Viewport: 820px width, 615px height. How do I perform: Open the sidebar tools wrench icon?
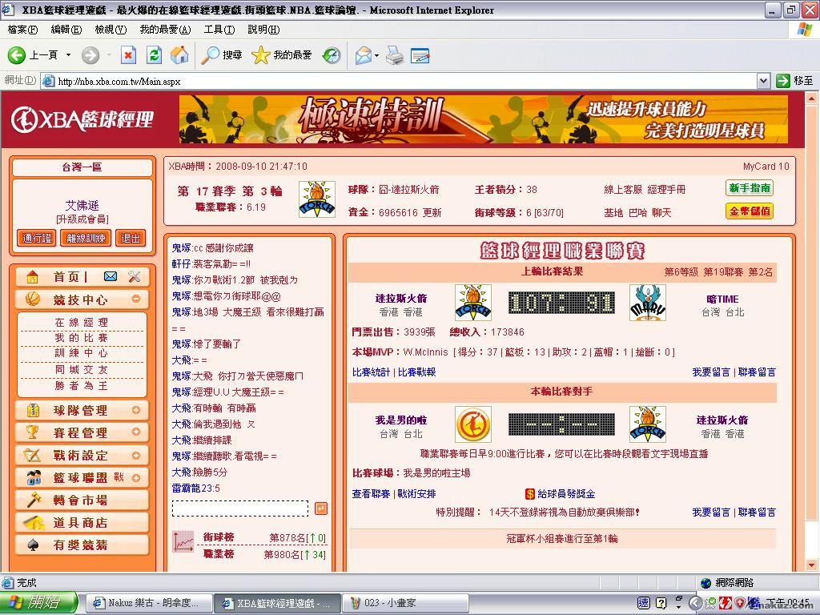pyautogui.click(x=135, y=276)
